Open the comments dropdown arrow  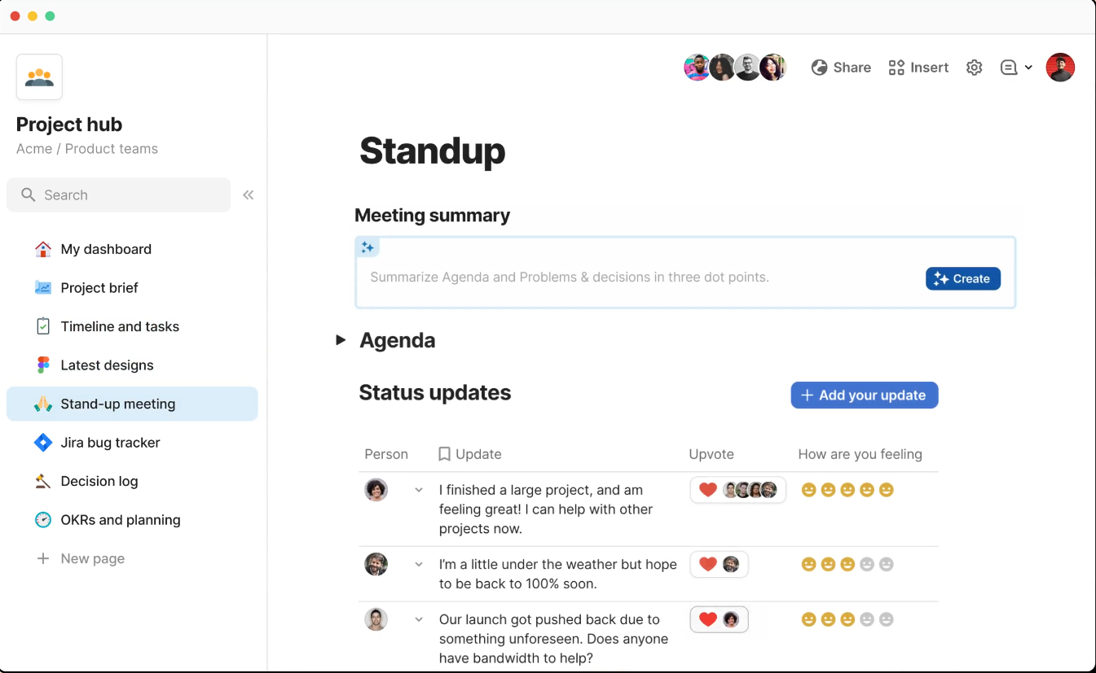[1028, 68]
